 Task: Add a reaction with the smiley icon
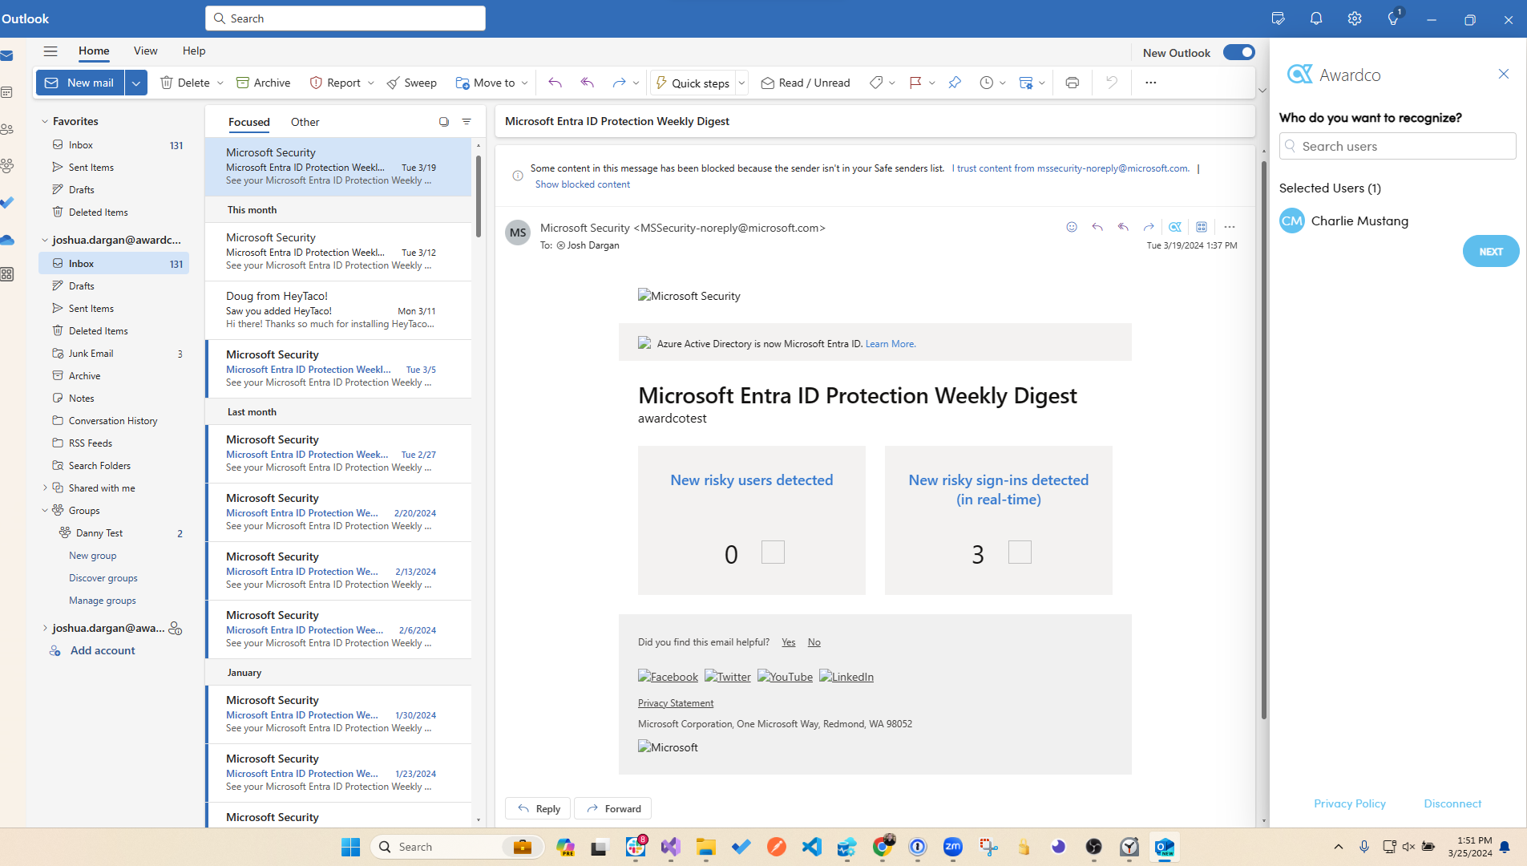(1072, 227)
